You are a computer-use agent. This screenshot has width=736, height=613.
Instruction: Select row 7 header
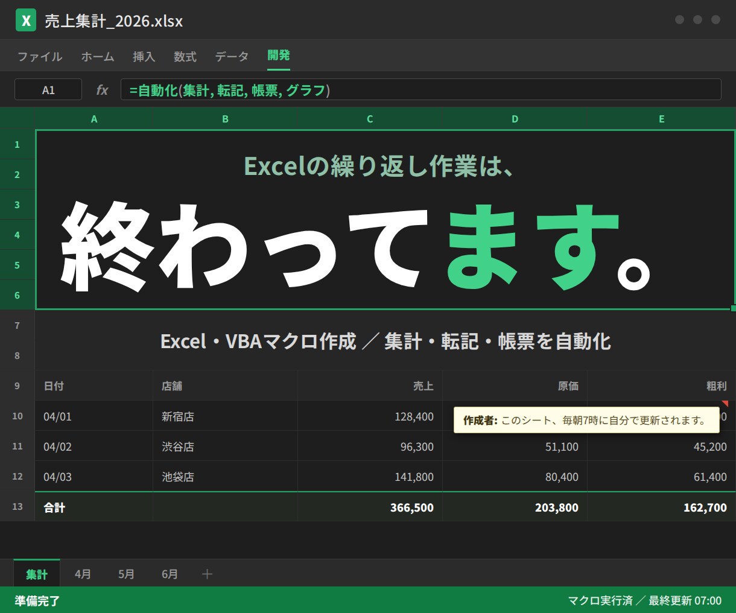pyautogui.click(x=17, y=325)
